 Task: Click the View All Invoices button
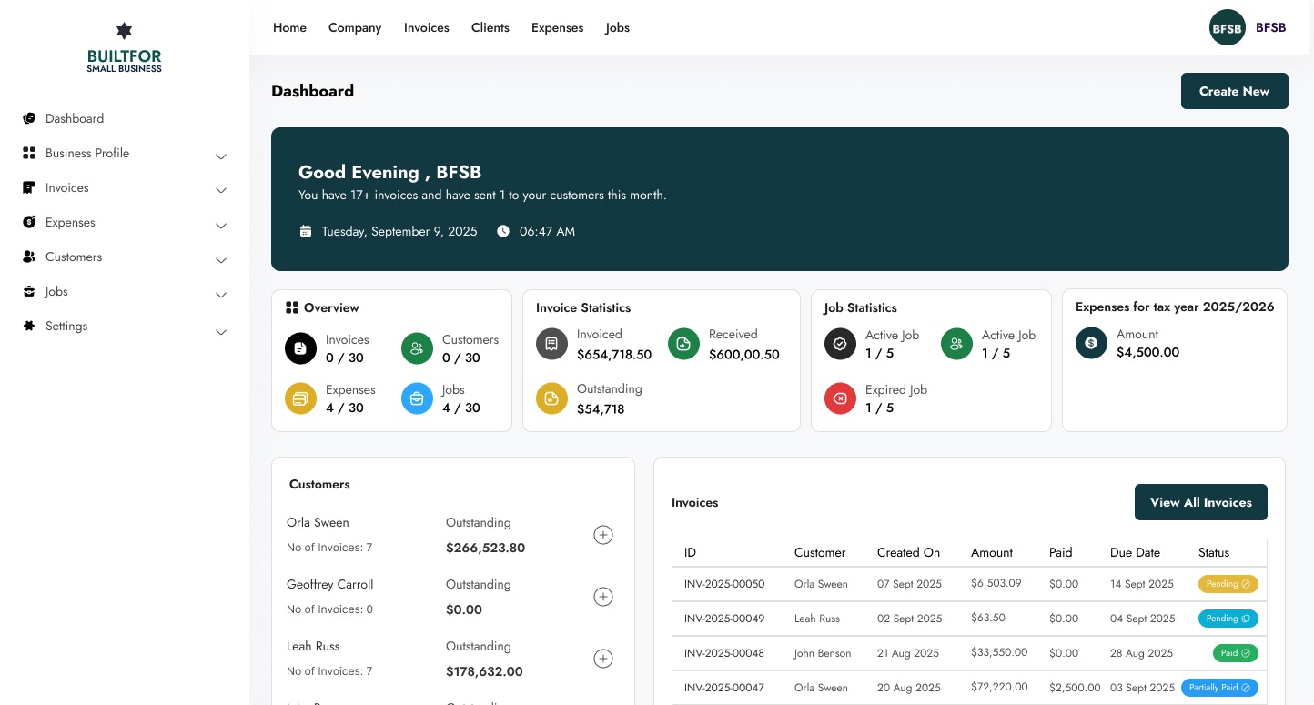pyautogui.click(x=1200, y=502)
